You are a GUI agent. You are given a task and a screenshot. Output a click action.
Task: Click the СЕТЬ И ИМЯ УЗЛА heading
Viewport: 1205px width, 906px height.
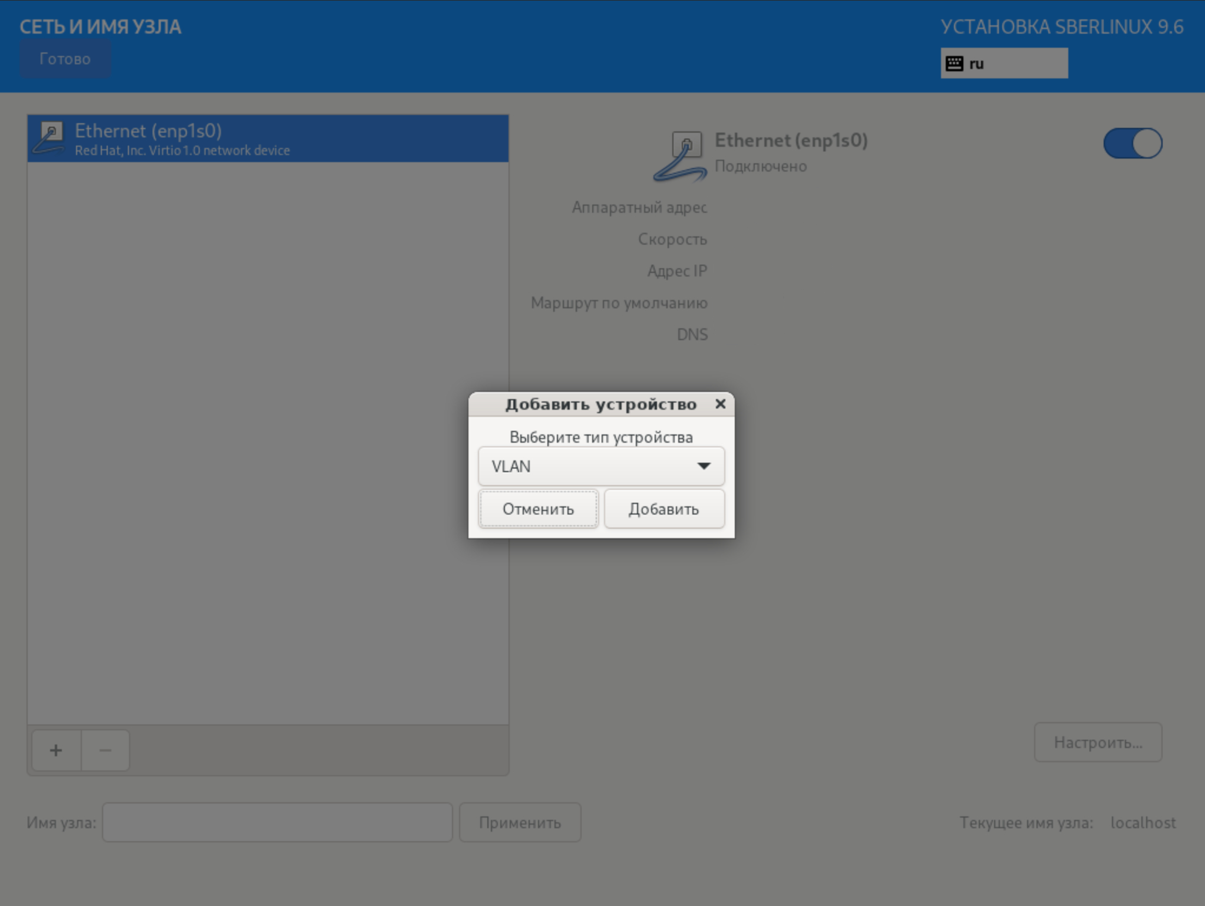[x=101, y=27]
